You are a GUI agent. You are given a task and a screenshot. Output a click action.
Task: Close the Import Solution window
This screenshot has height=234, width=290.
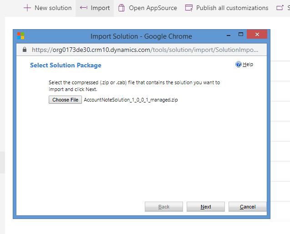coord(258,35)
